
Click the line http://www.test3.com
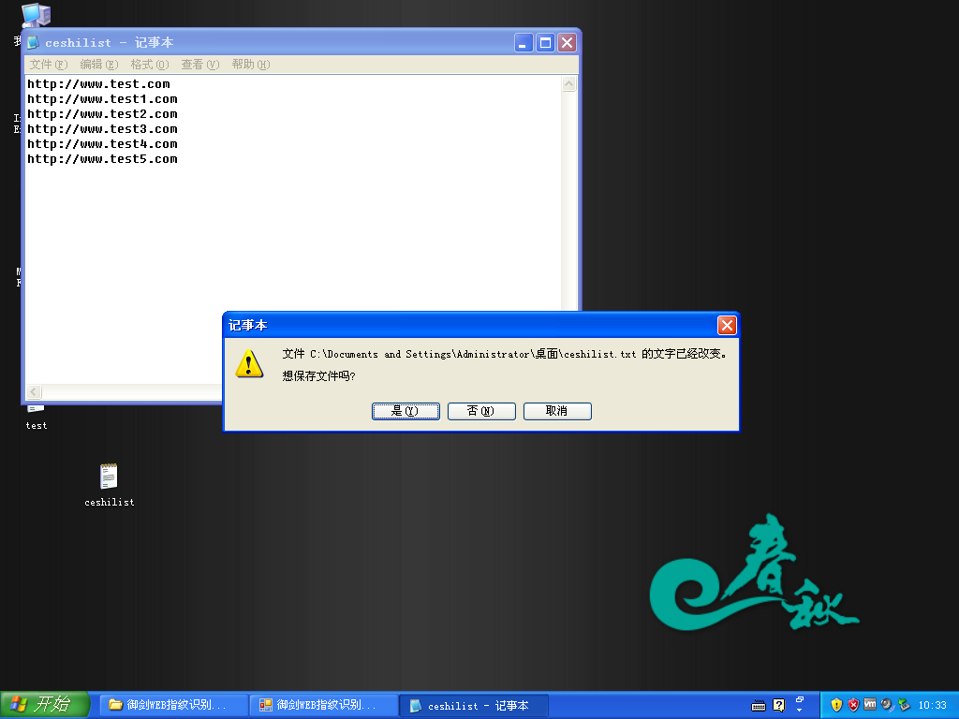(102, 129)
